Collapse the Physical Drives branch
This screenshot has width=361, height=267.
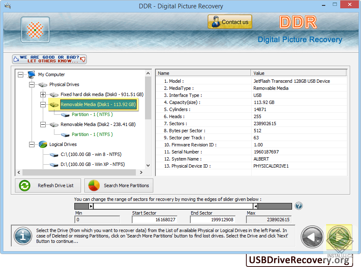coord(31,84)
